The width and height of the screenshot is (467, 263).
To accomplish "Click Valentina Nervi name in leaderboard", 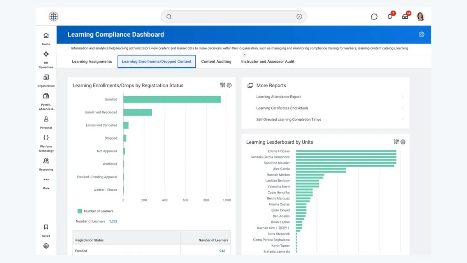I will [278, 187].
